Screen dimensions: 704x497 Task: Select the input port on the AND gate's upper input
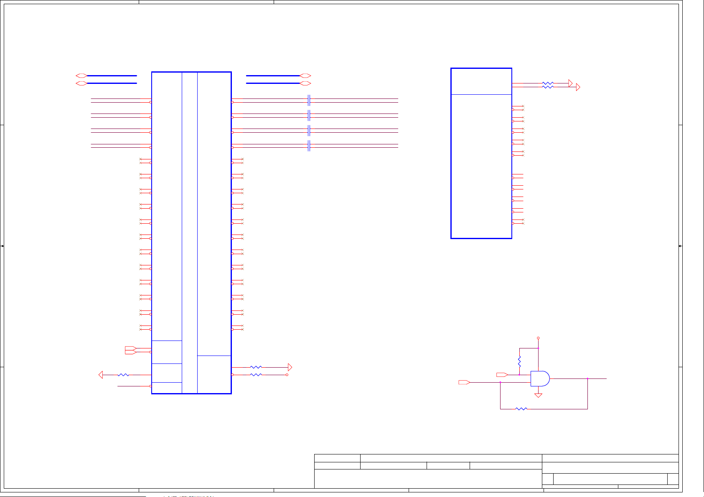point(502,375)
